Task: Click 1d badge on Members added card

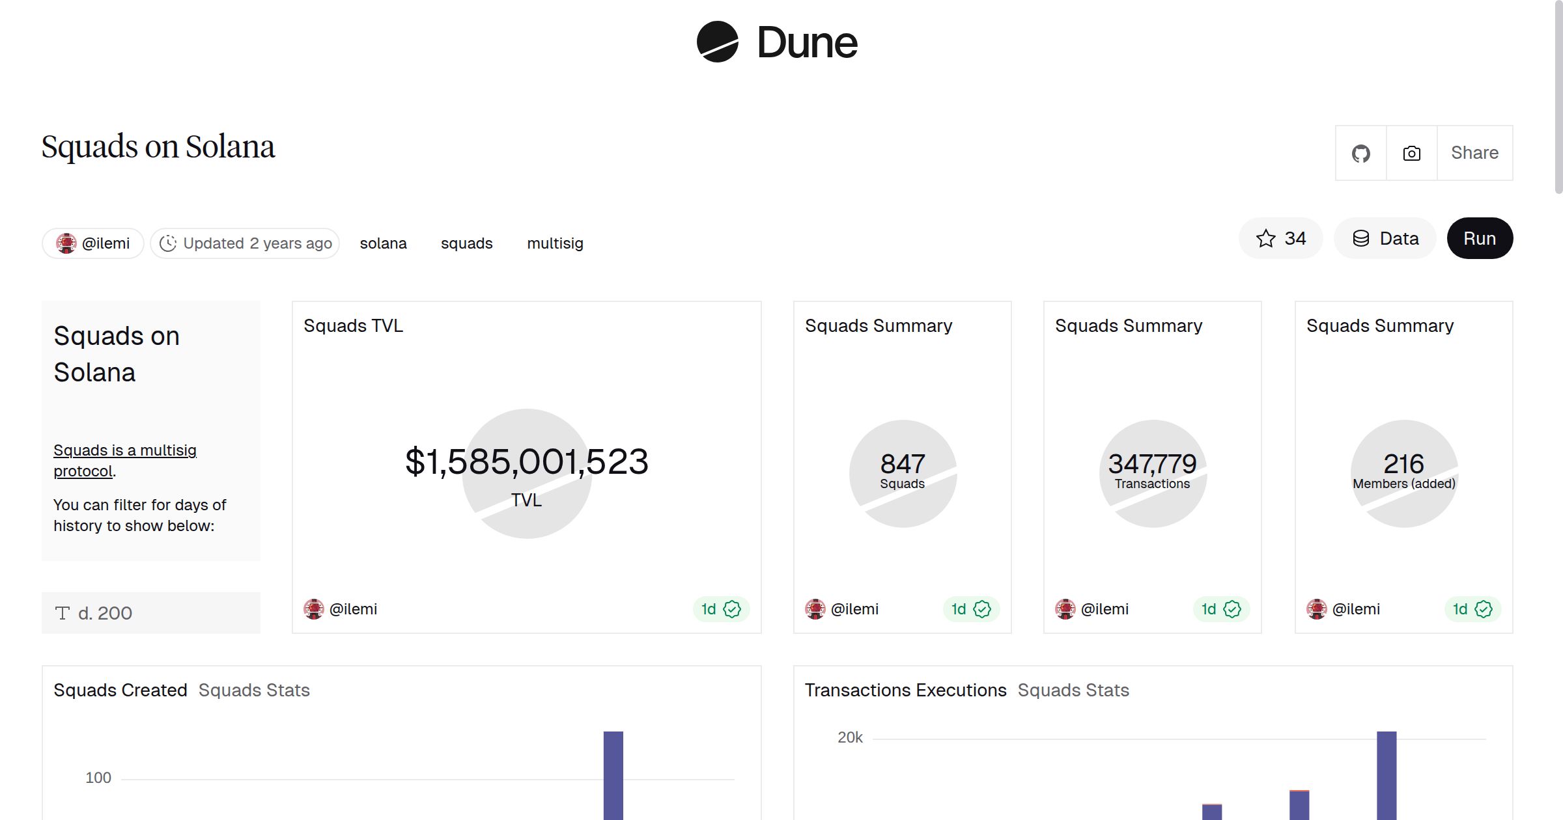Action: click(1472, 609)
